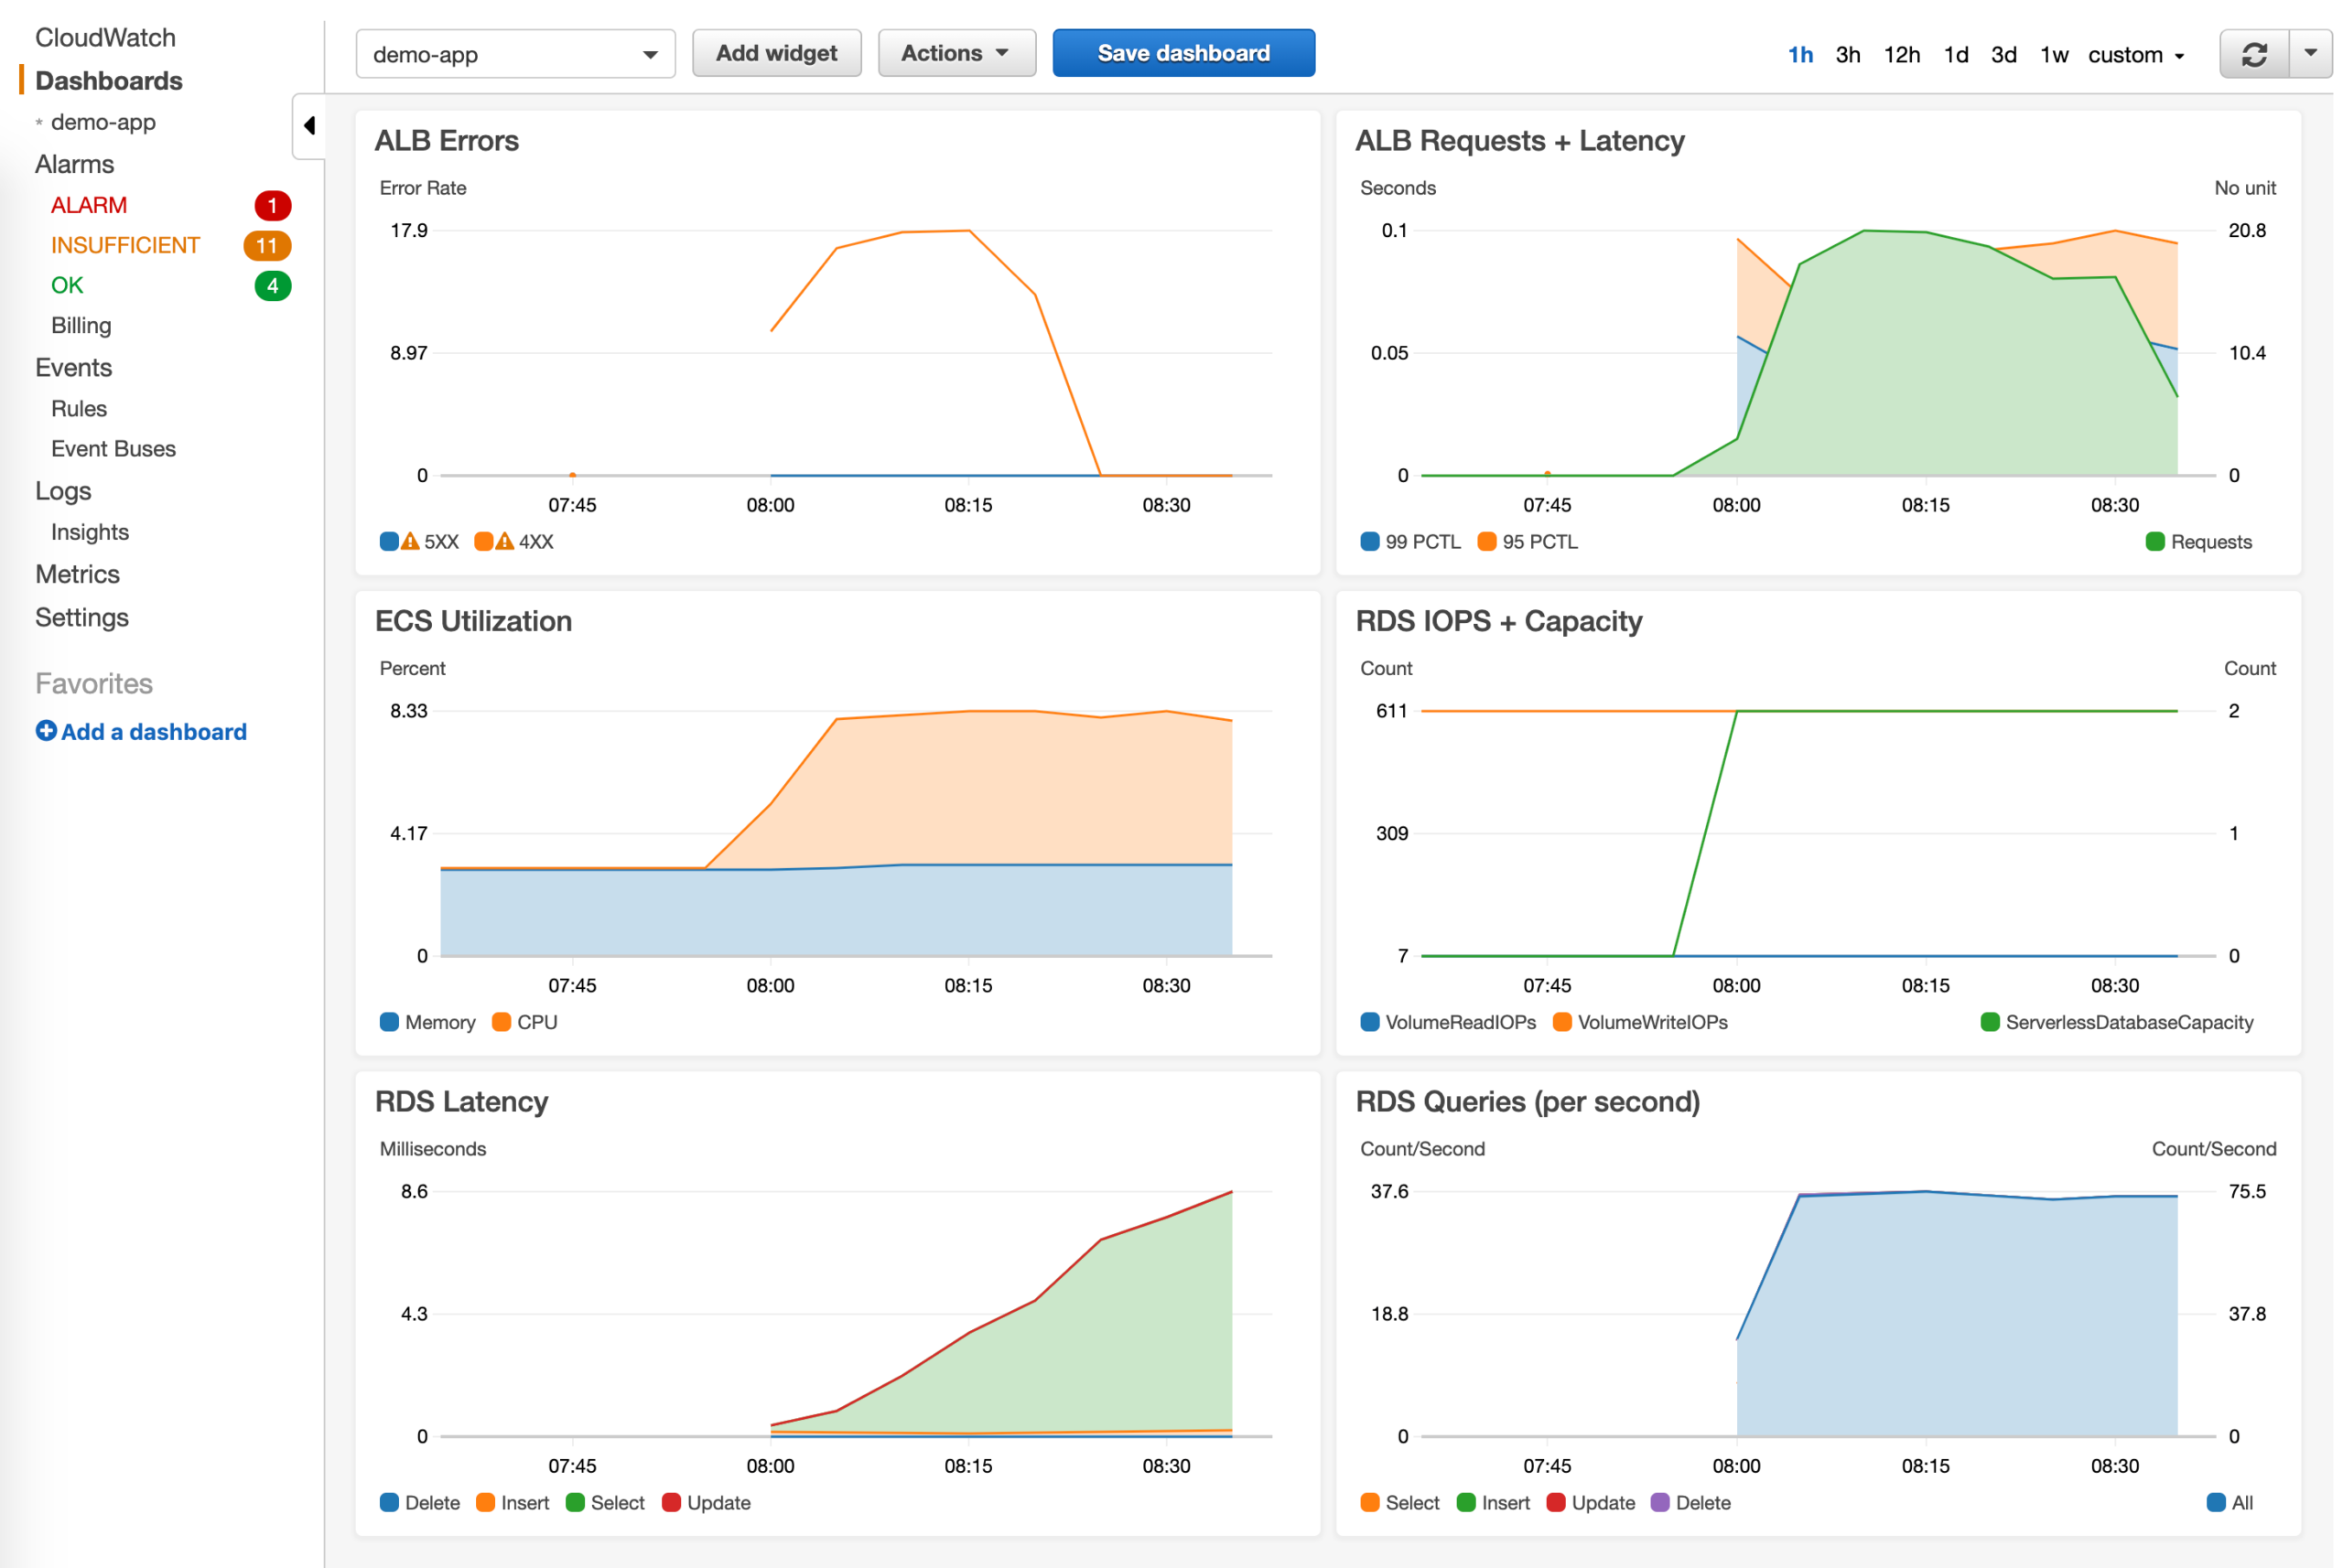Viewport: 2343px width, 1568px height.
Task: Open the Actions dropdown
Action: click(956, 52)
